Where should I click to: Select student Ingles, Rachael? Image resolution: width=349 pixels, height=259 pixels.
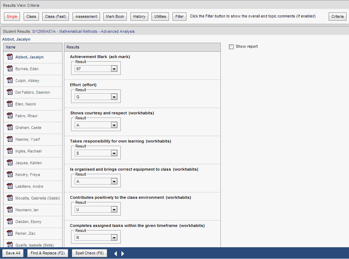pyautogui.click(x=29, y=151)
